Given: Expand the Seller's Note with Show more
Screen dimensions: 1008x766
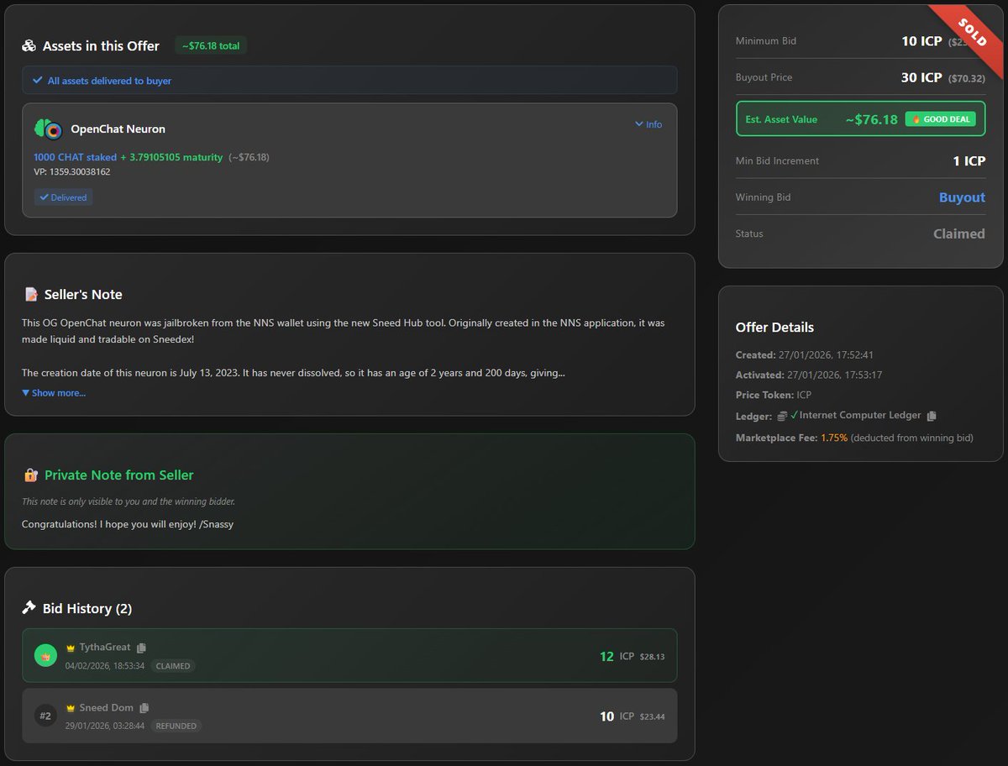Looking at the screenshot, I should (54, 393).
